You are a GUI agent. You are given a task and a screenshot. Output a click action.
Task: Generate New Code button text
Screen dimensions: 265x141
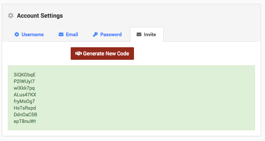pos(106,54)
